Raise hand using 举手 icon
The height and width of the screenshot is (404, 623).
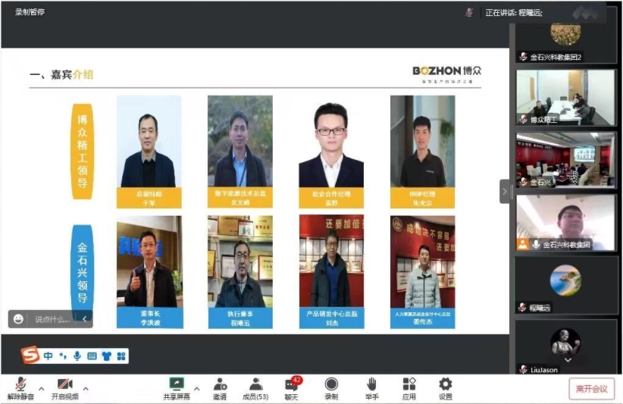tap(371, 389)
